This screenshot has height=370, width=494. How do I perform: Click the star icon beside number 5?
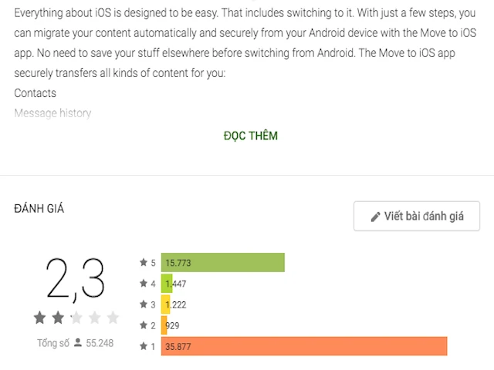[143, 263]
